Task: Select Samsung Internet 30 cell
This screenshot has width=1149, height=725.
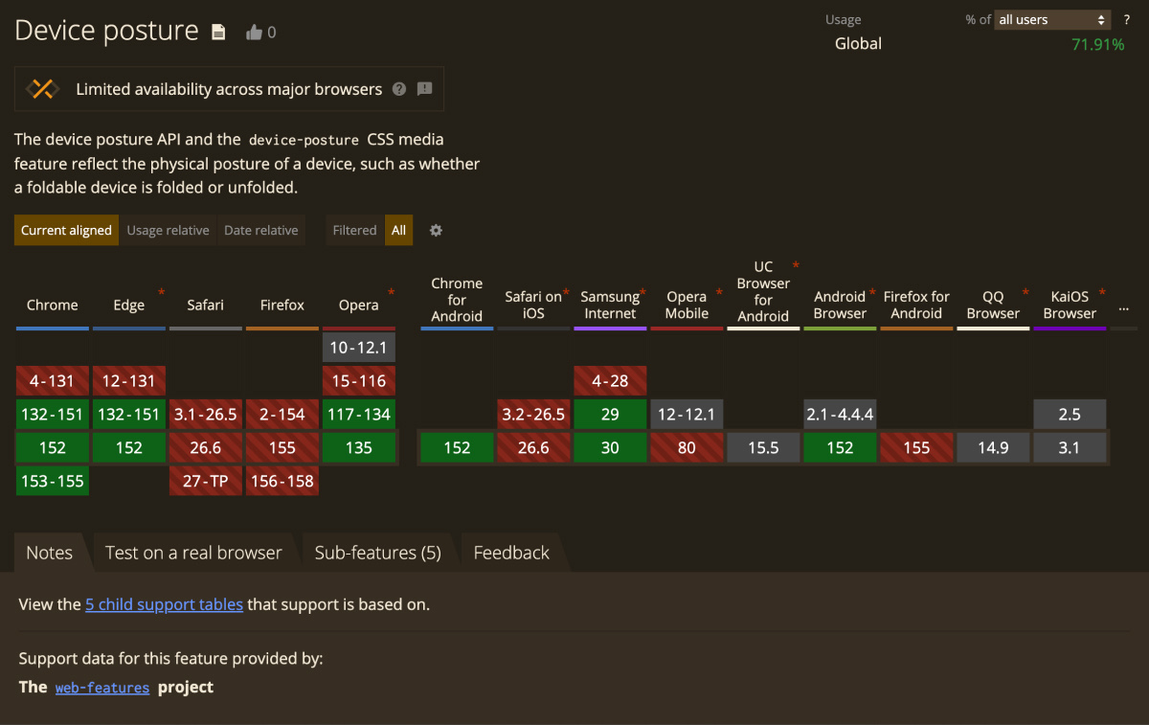Action: coord(610,448)
